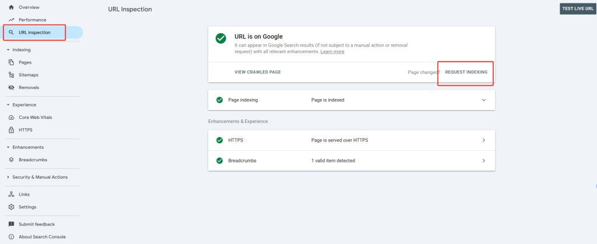Screen dimensions: 597x244
Task: Open Links from the sidebar menu
Action: [24, 195]
